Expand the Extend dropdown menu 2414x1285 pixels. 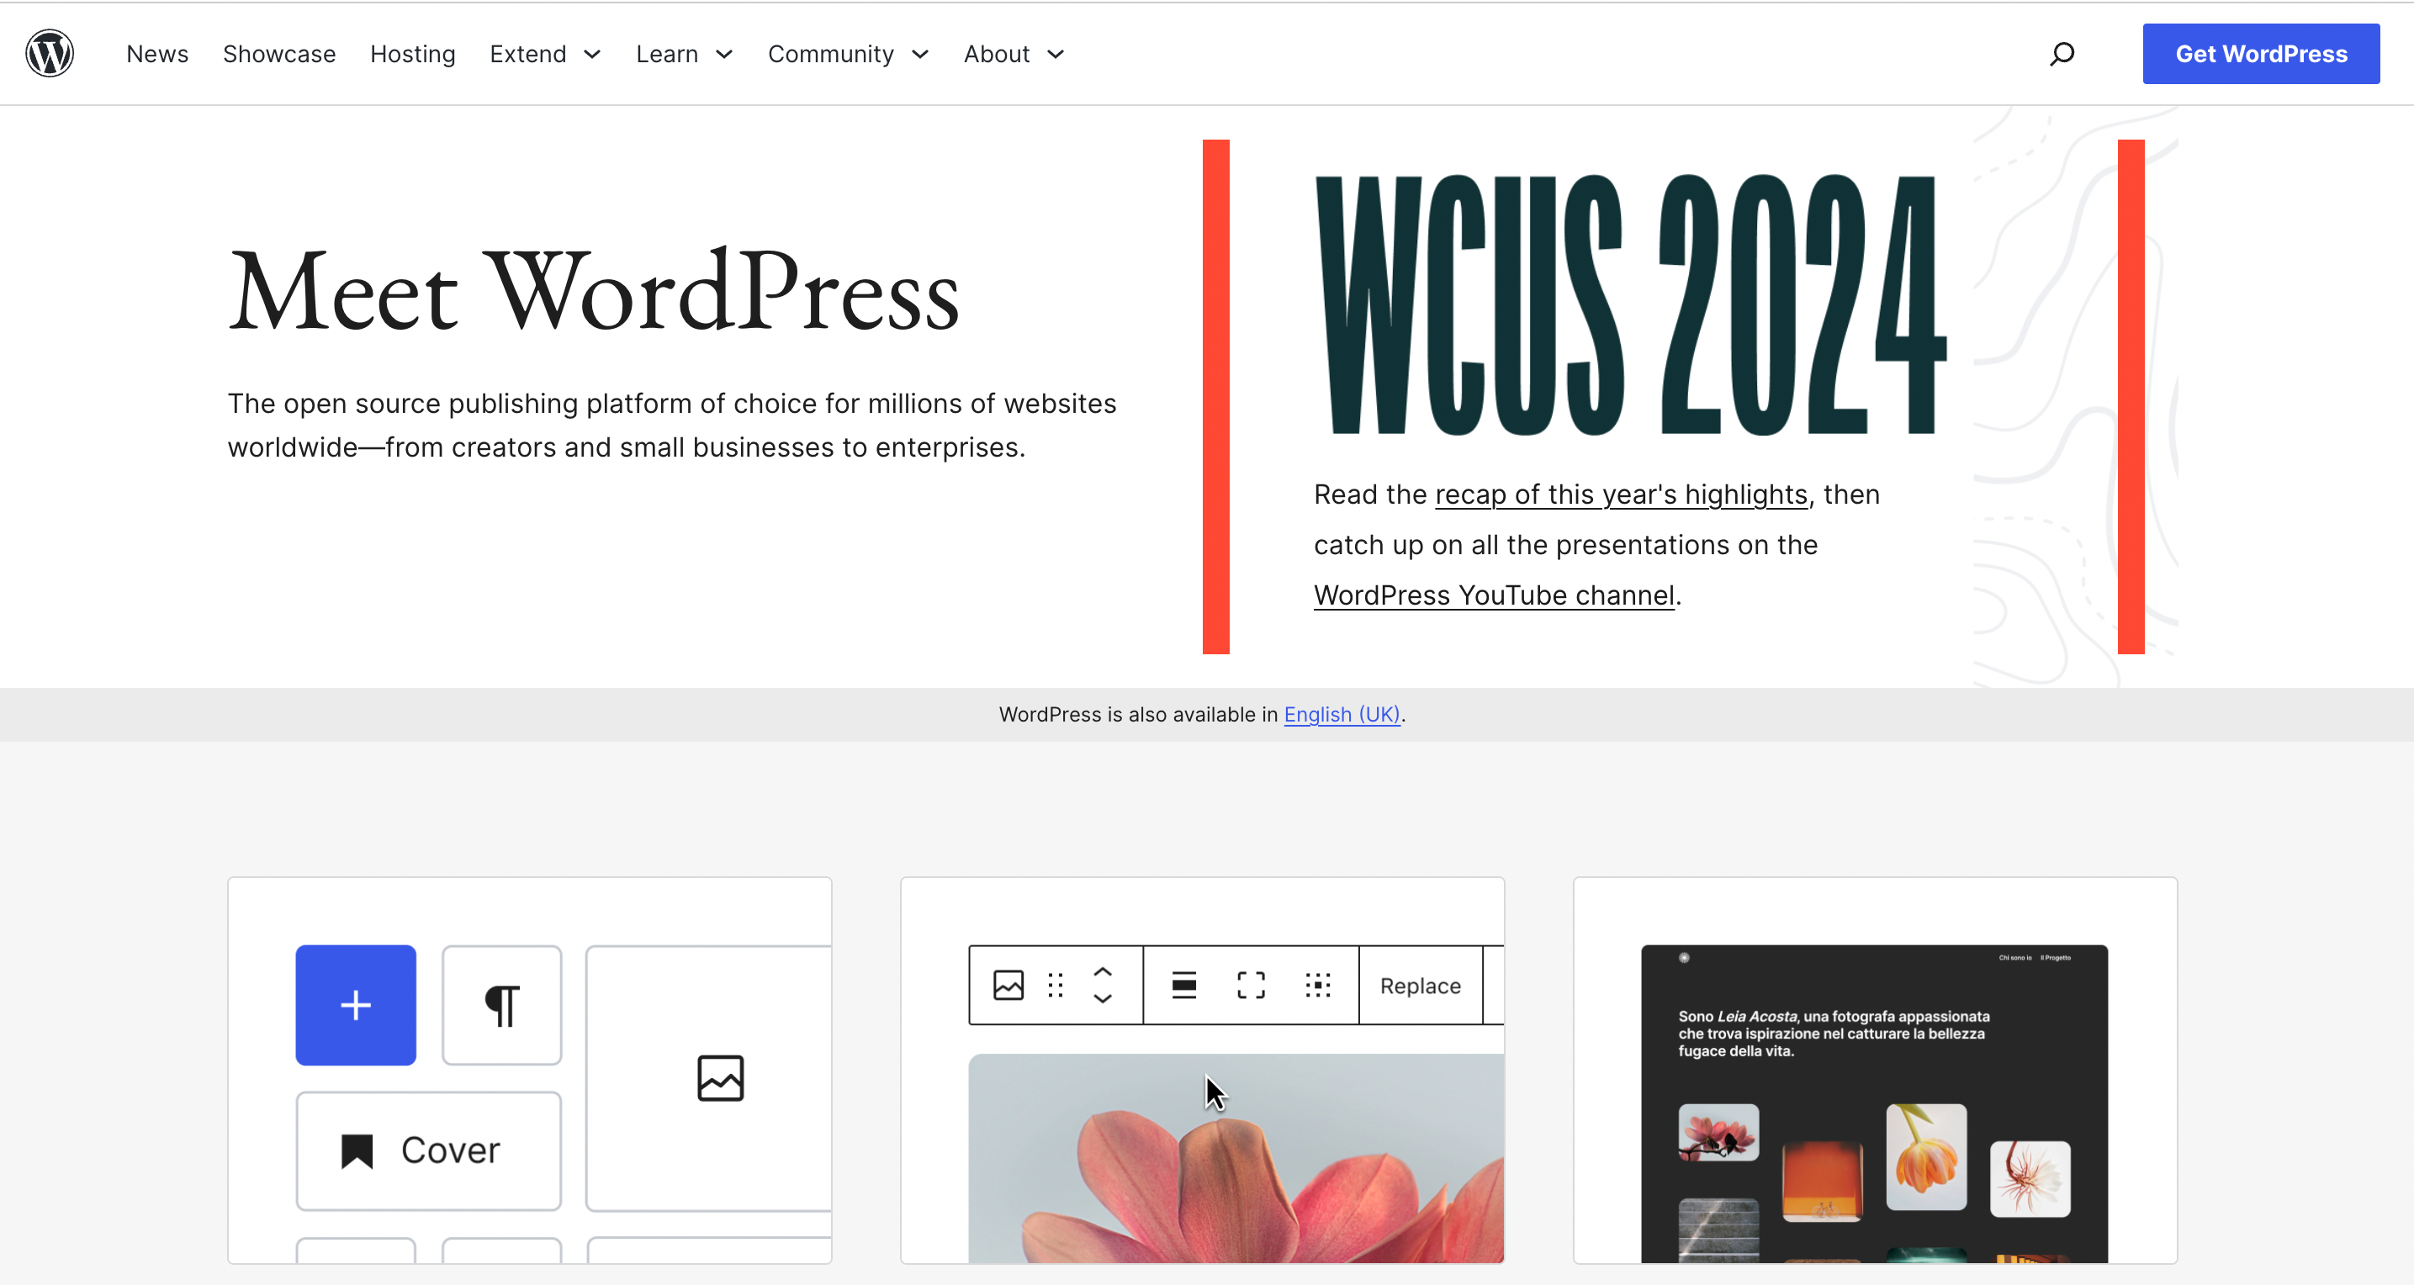545,54
